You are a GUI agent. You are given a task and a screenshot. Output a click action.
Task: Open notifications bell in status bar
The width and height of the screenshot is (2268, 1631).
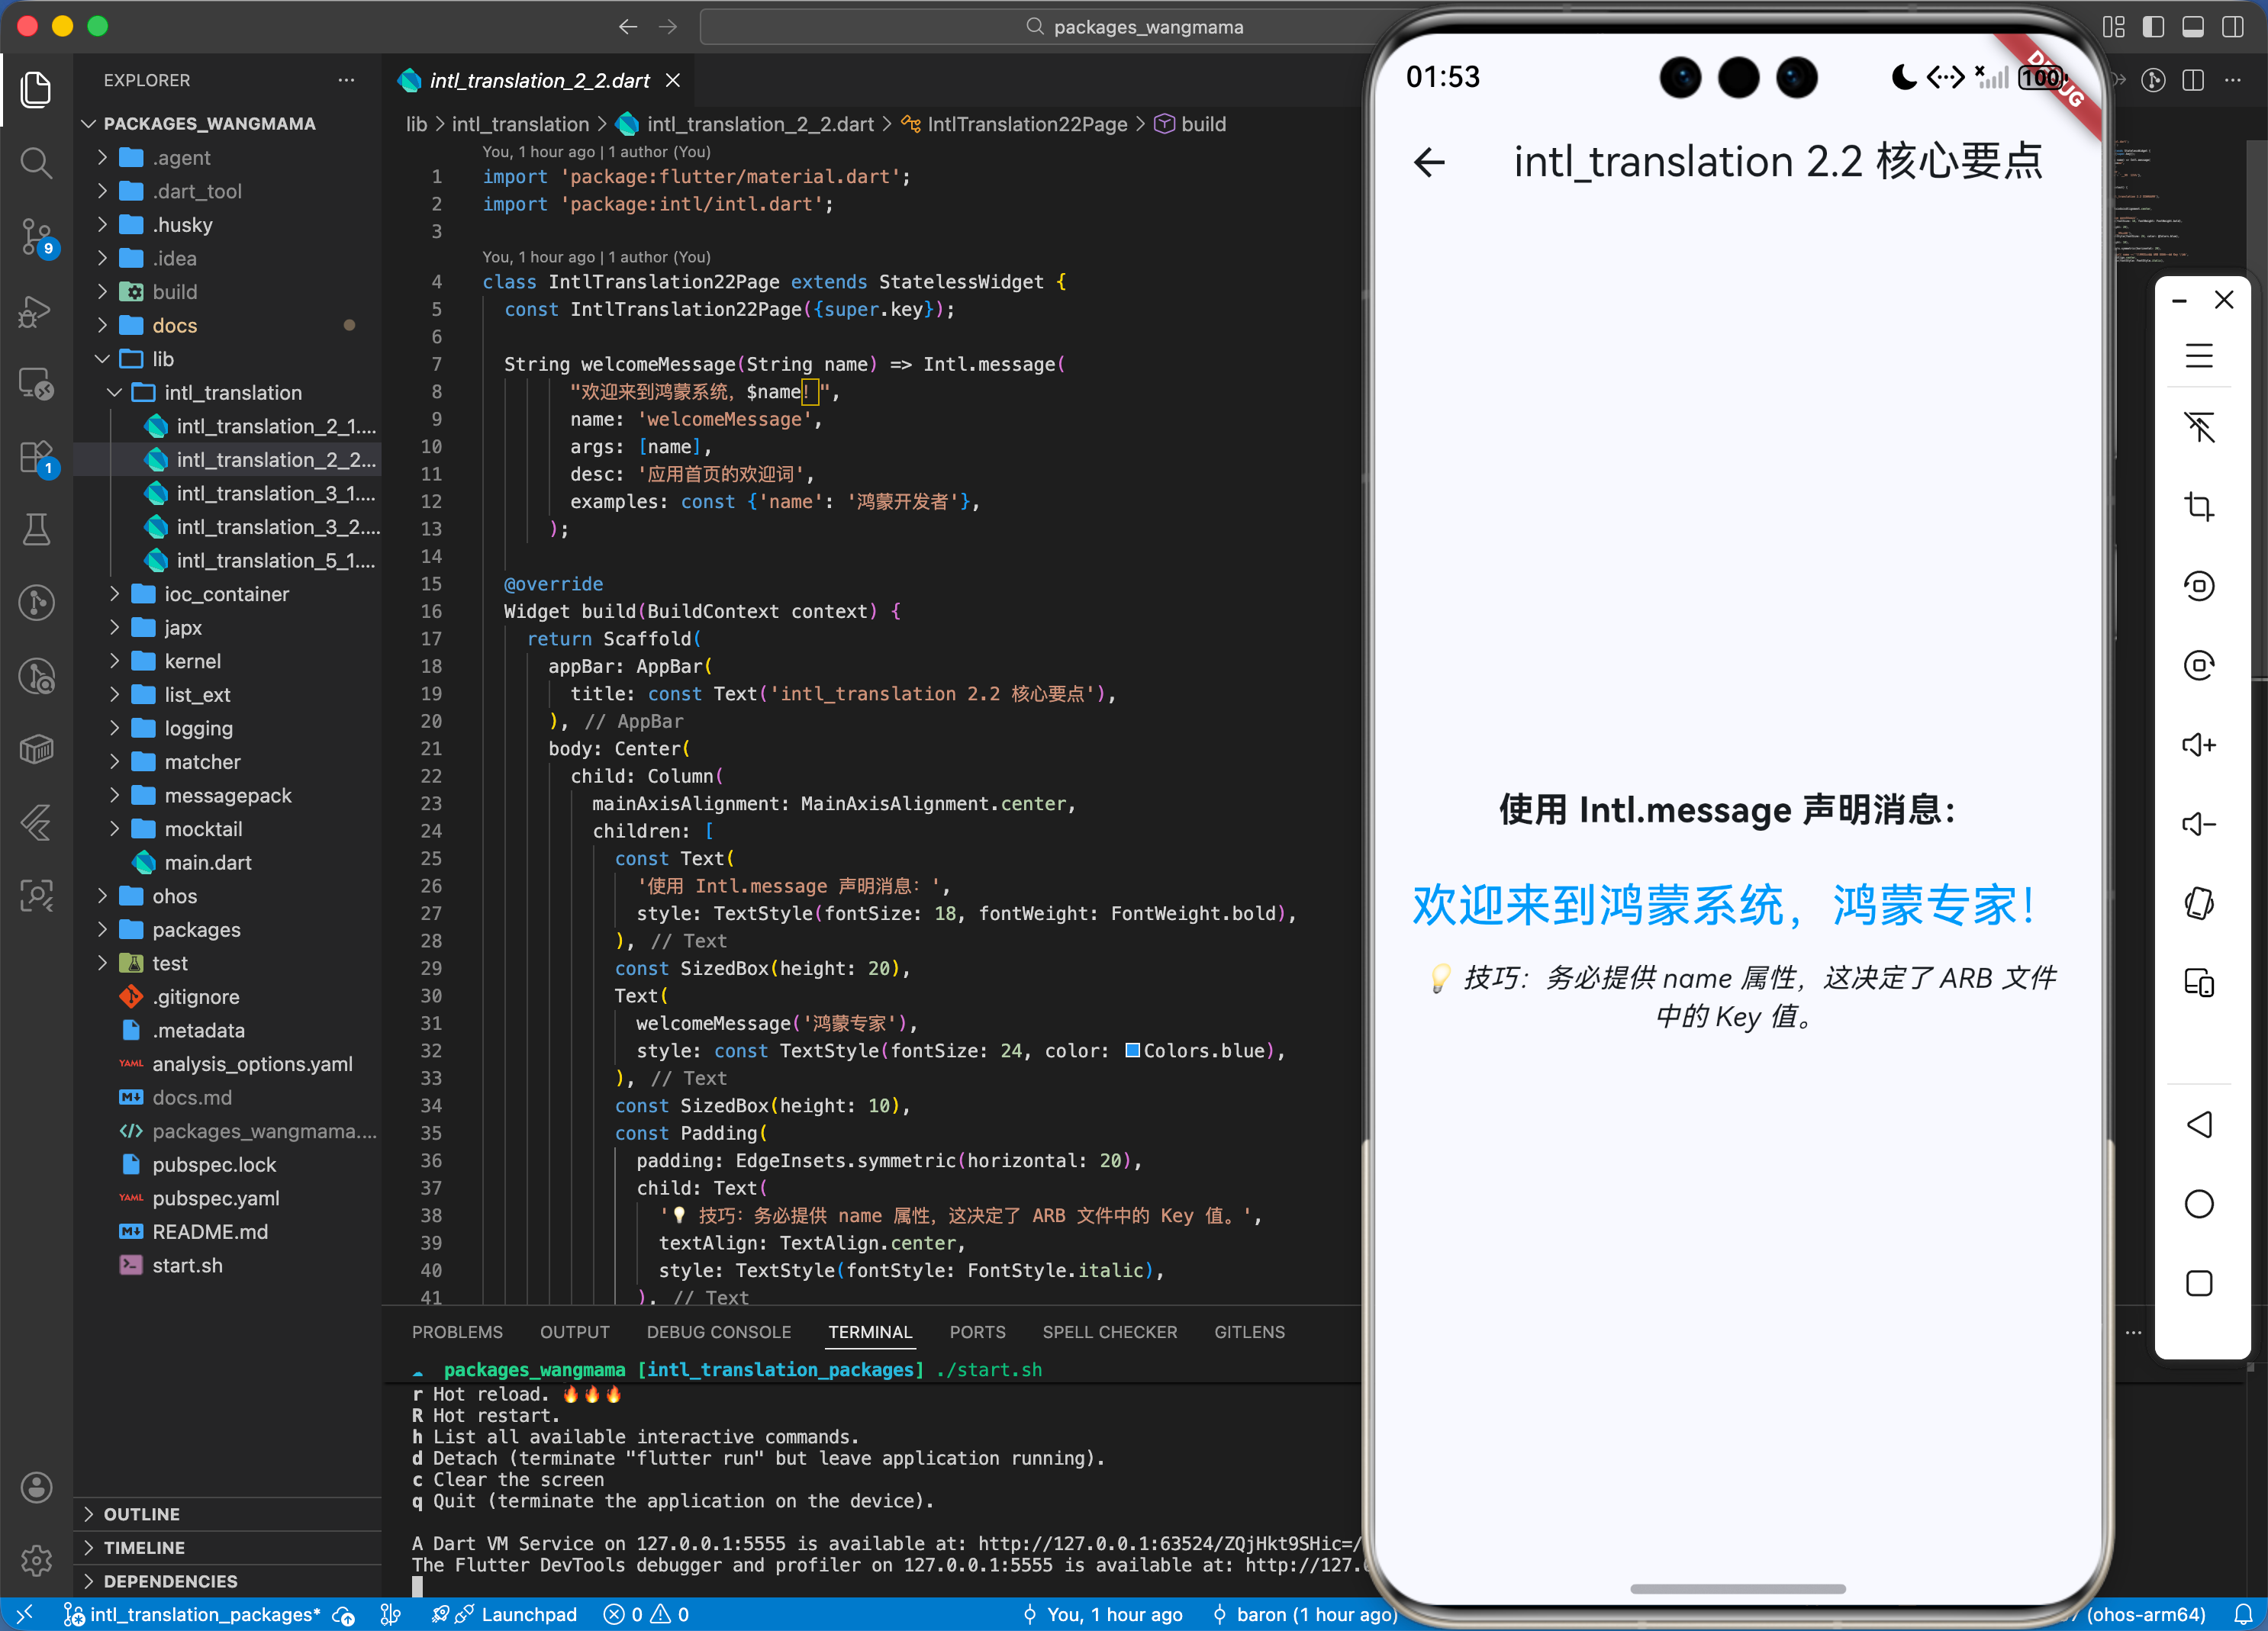coord(2243,1614)
